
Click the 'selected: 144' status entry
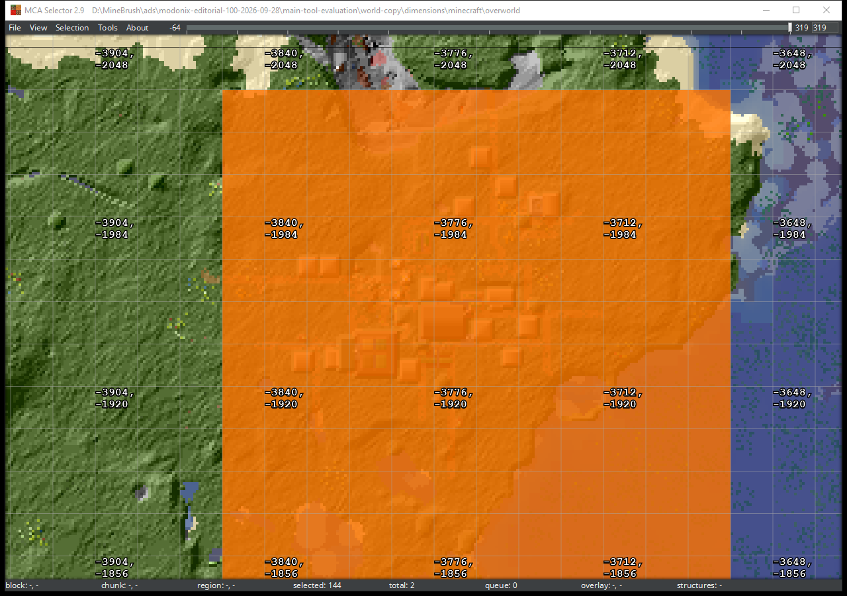[318, 585]
